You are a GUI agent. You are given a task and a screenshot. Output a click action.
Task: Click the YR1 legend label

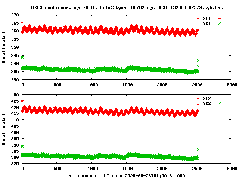(207, 23)
